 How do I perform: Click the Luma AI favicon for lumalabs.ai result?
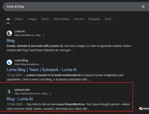[9, 33]
